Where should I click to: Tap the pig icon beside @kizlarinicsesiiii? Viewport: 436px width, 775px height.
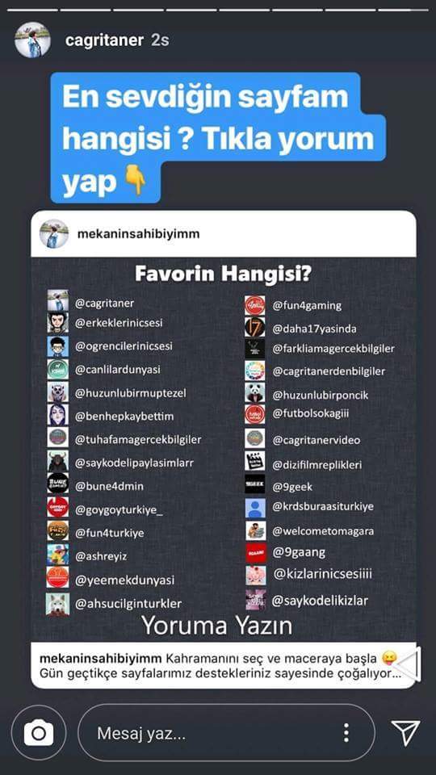pos(256,576)
